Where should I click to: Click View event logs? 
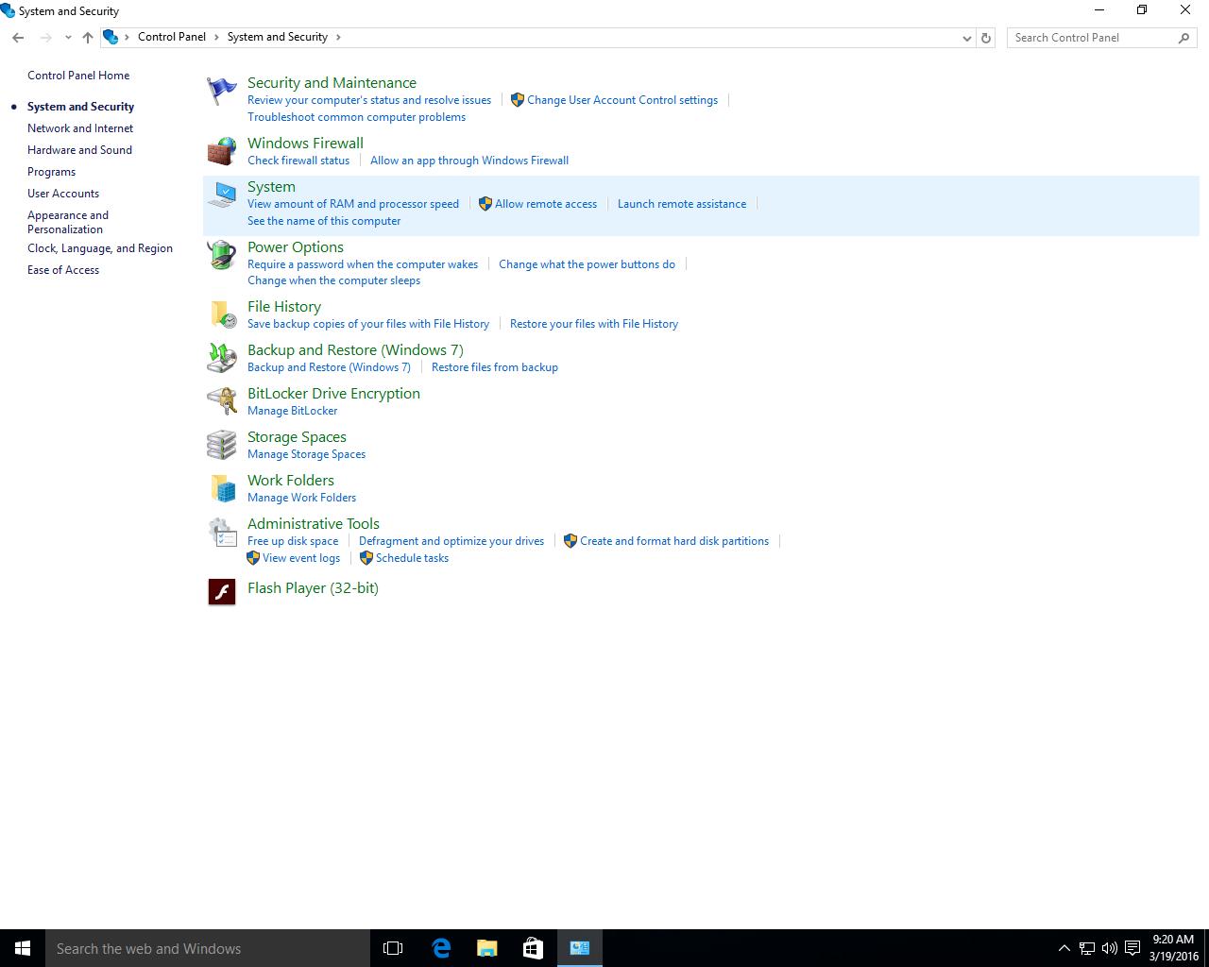[x=301, y=558]
